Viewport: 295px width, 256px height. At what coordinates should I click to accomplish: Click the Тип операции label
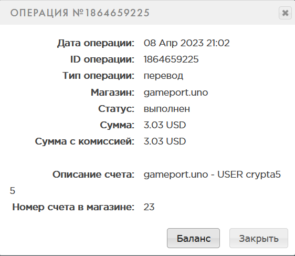point(98,76)
